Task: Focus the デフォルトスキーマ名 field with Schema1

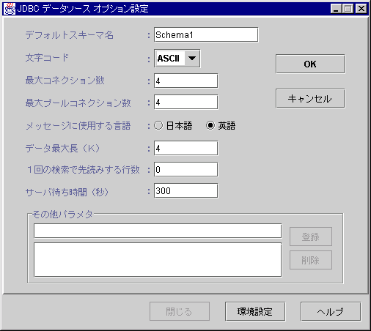Action: click(206, 34)
